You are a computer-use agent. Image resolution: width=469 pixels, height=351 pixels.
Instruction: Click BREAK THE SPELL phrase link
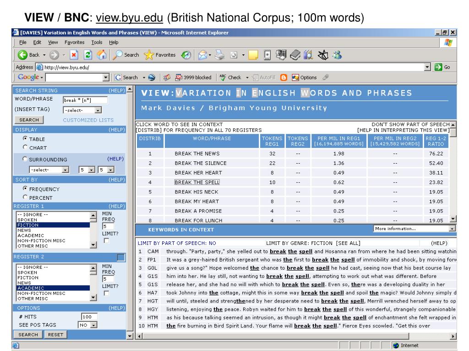197,182
